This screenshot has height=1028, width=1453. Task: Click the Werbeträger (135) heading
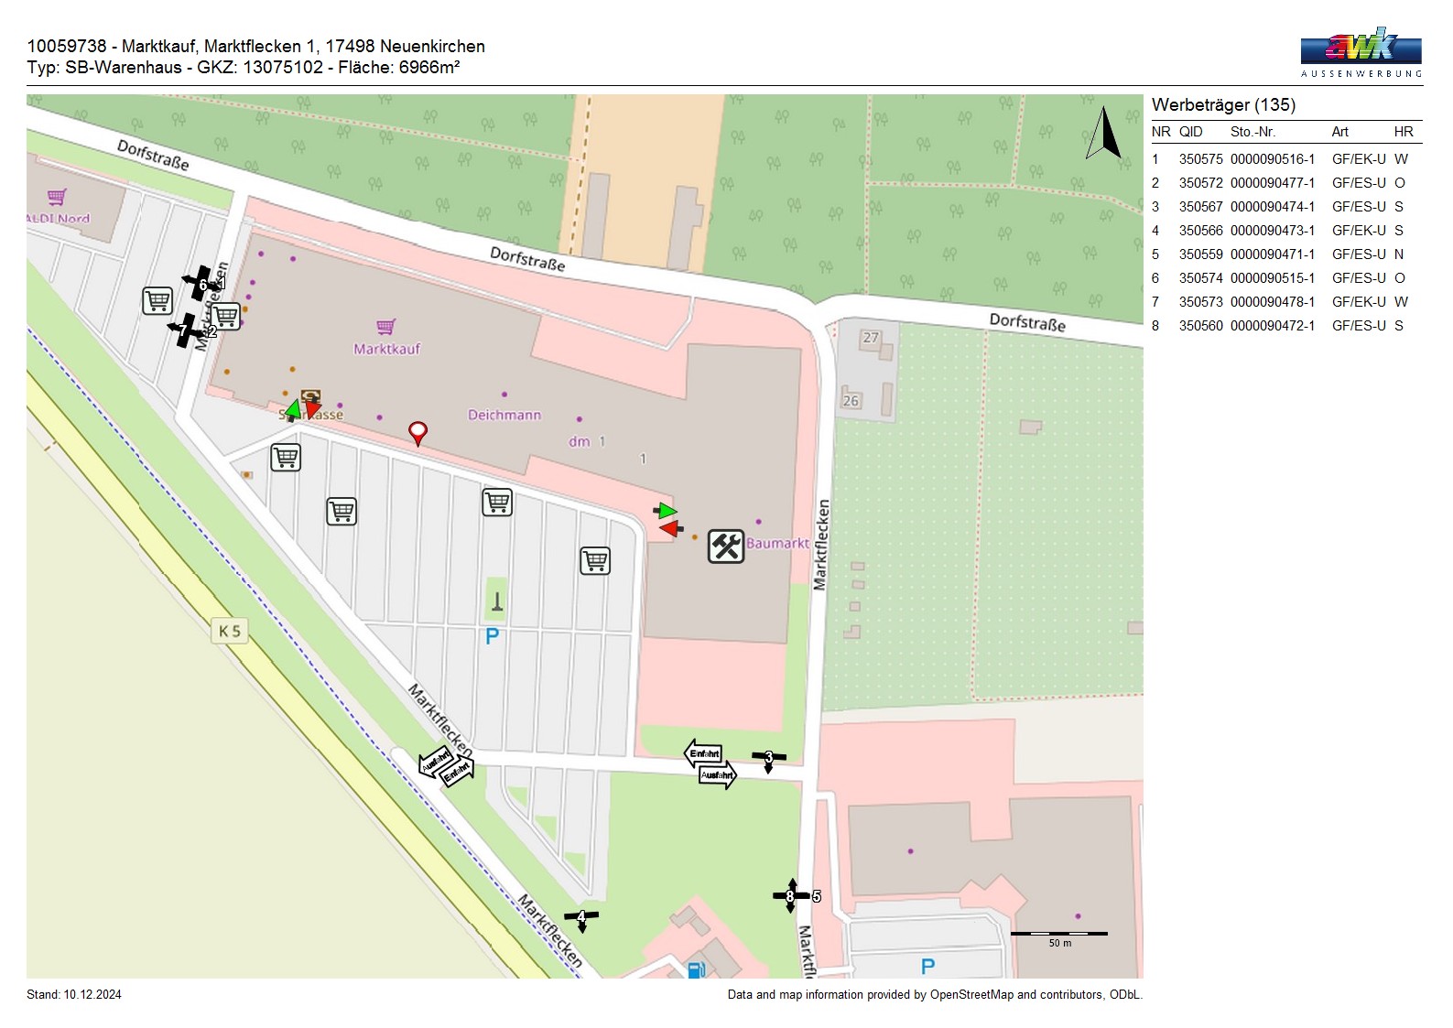tap(1223, 104)
